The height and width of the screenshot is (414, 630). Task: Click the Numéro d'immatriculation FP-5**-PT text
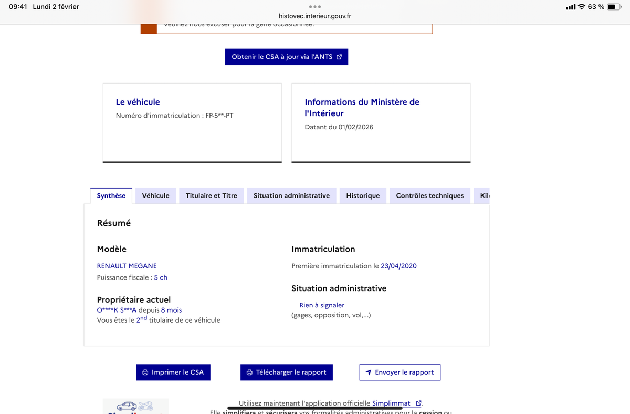(175, 116)
